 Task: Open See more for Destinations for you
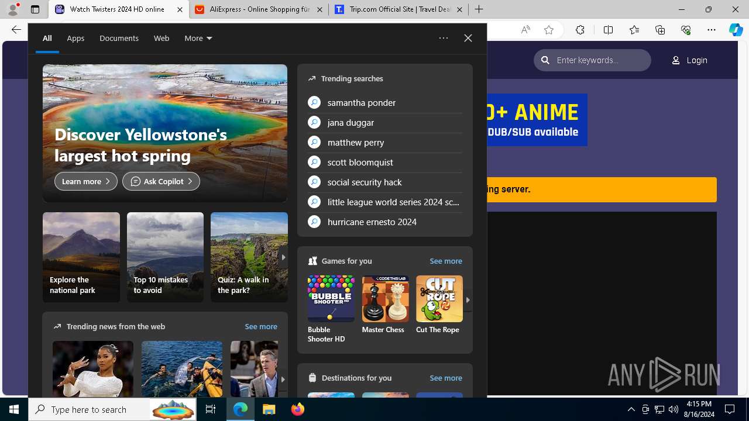pos(446,378)
